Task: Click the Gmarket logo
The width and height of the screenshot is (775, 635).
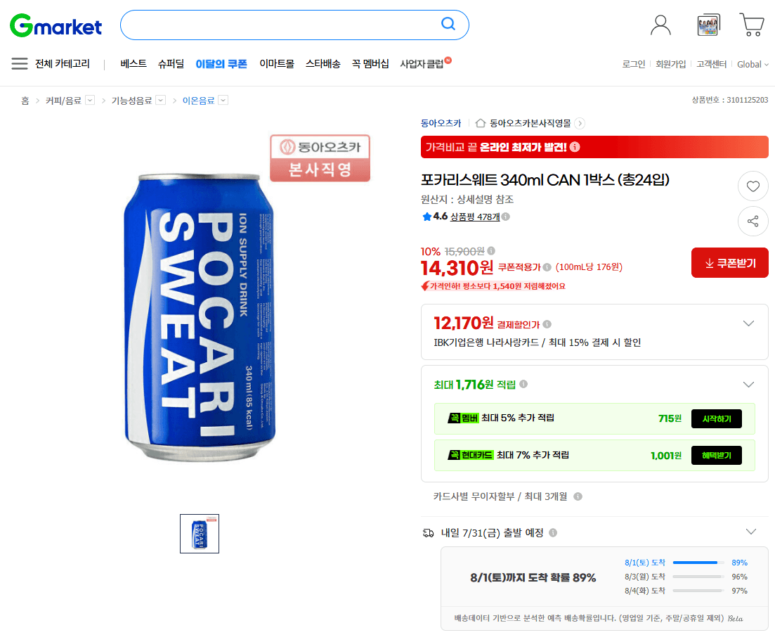Action: (56, 25)
